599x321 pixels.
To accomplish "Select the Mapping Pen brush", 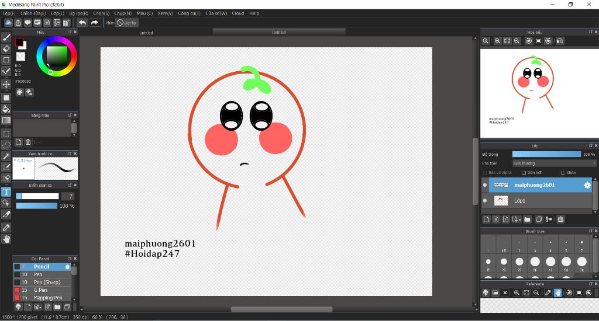I will pyautogui.click(x=42, y=298).
